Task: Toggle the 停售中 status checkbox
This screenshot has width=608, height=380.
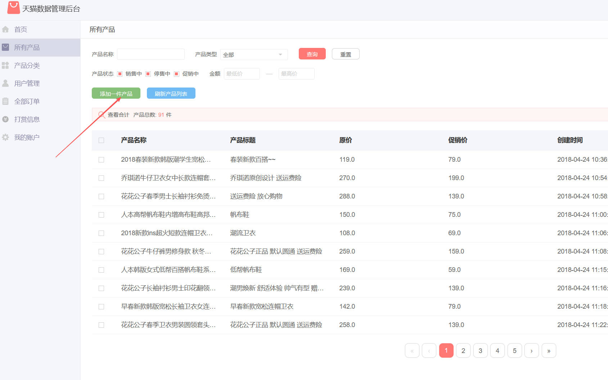Action: [148, 74]
